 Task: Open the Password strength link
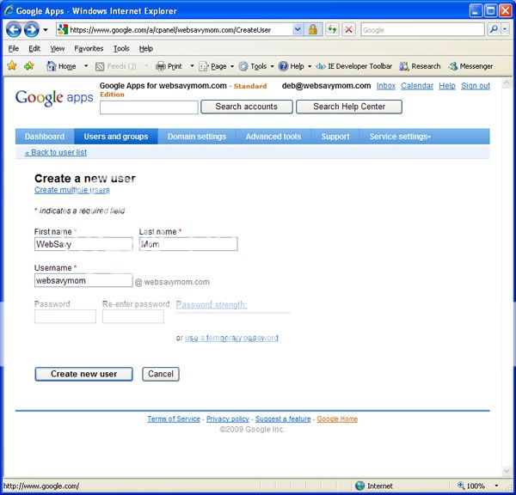212,304
